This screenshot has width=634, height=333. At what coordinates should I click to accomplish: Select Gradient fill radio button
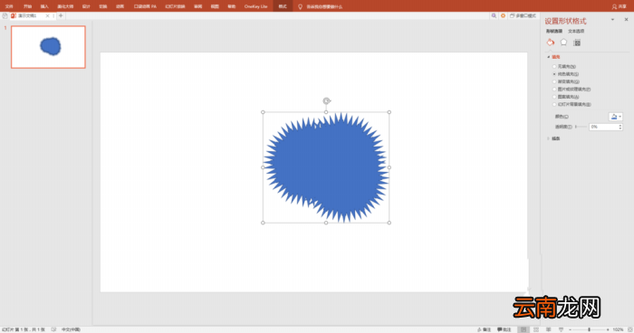click(554, 81)
